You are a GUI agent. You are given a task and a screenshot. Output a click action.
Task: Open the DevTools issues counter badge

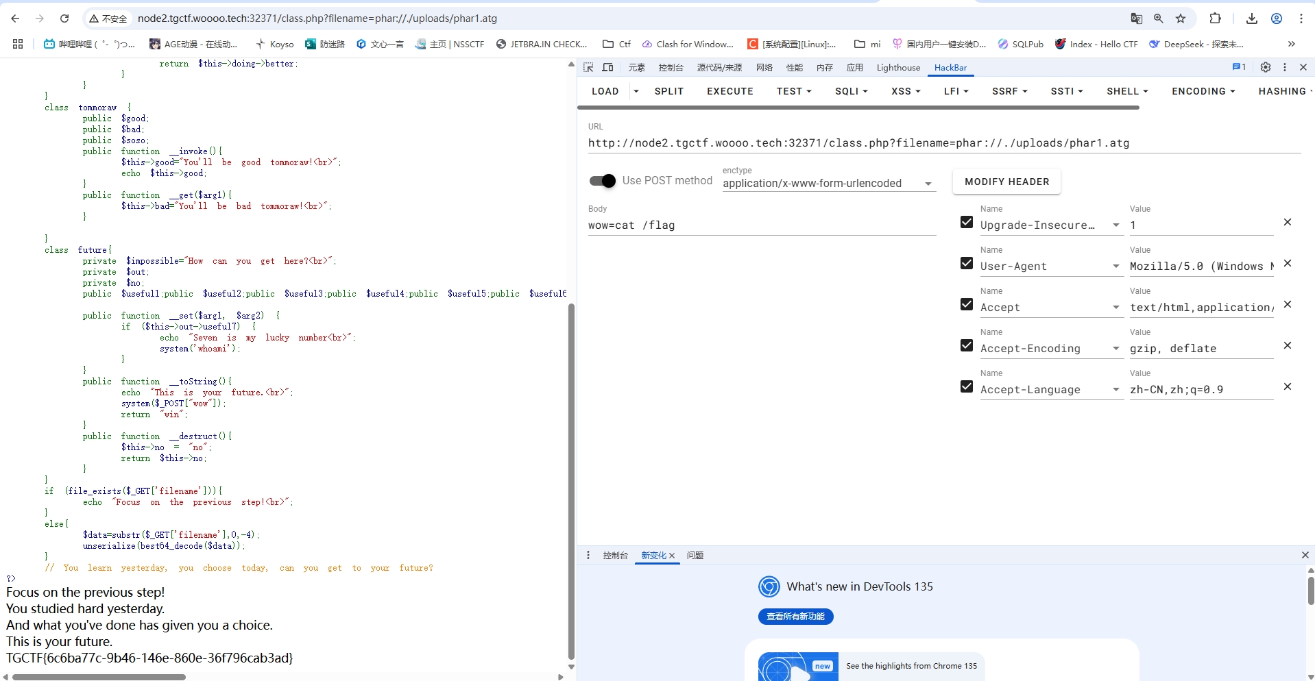coord(1239,67)
